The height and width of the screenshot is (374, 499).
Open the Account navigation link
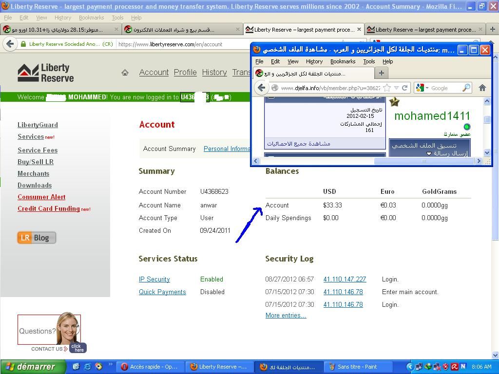coord(154,73)
